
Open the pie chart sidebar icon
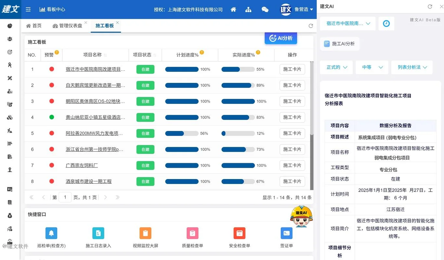pos(10,26)
